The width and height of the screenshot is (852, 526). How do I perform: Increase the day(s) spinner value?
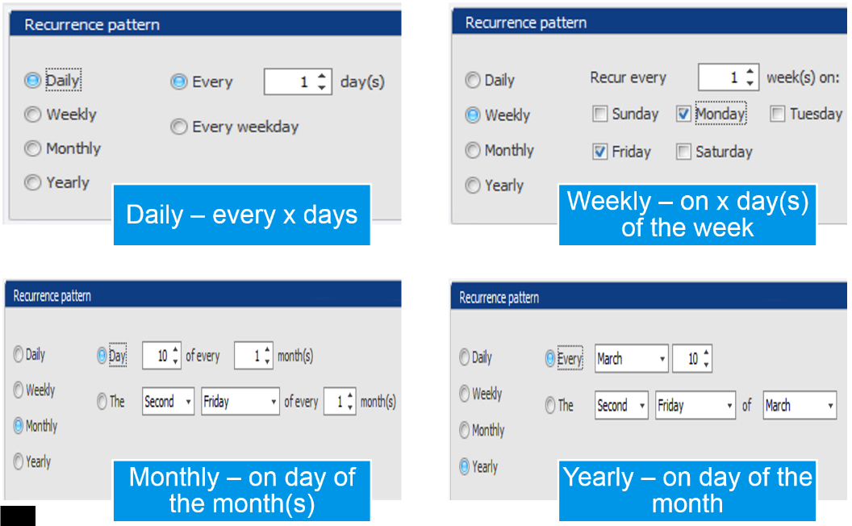click(322, 76)
